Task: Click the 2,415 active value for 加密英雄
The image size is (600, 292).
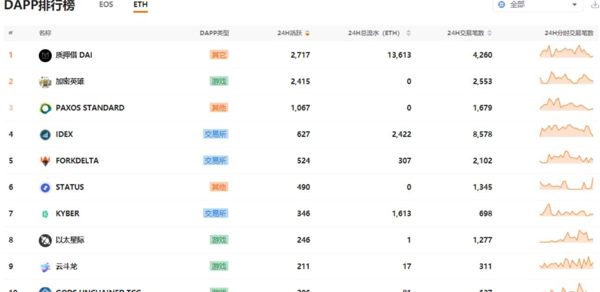Action: (300, 81)
